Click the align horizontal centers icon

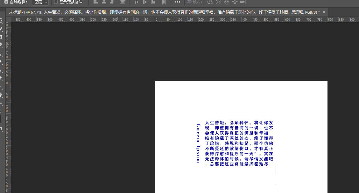click(104, 2)
